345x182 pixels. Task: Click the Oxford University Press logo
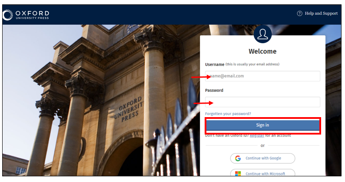point(26,15)
